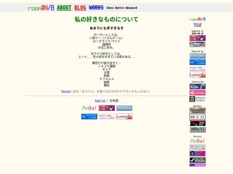Click the room#N/B logo in the top navigation
233x174 pixels.
[41, 8]
